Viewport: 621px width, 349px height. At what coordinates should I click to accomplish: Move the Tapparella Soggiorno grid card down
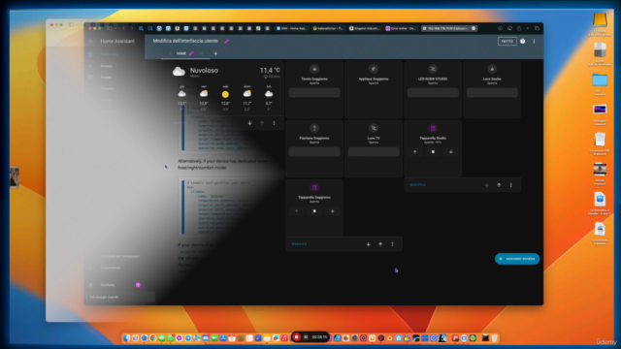tap(368, 244)
